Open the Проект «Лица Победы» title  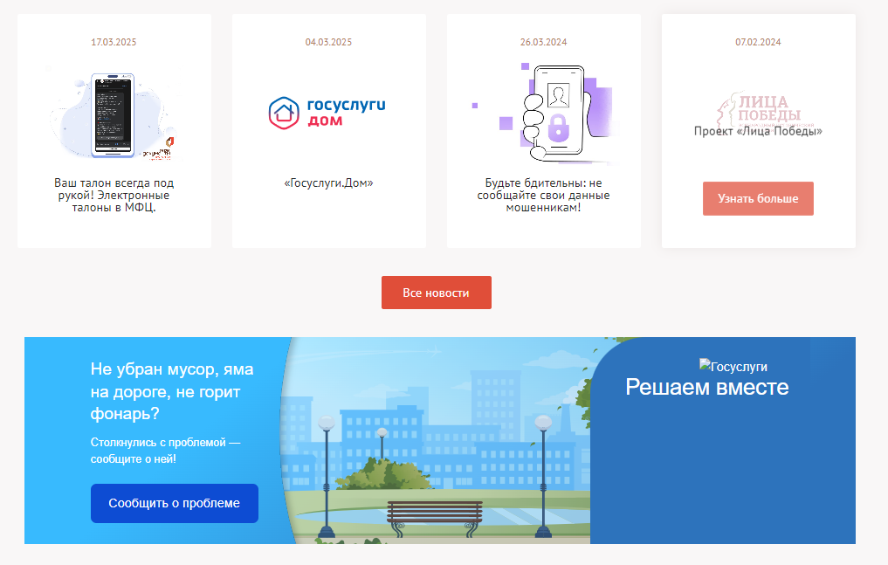pyautogui.click(x=758, y=131)
